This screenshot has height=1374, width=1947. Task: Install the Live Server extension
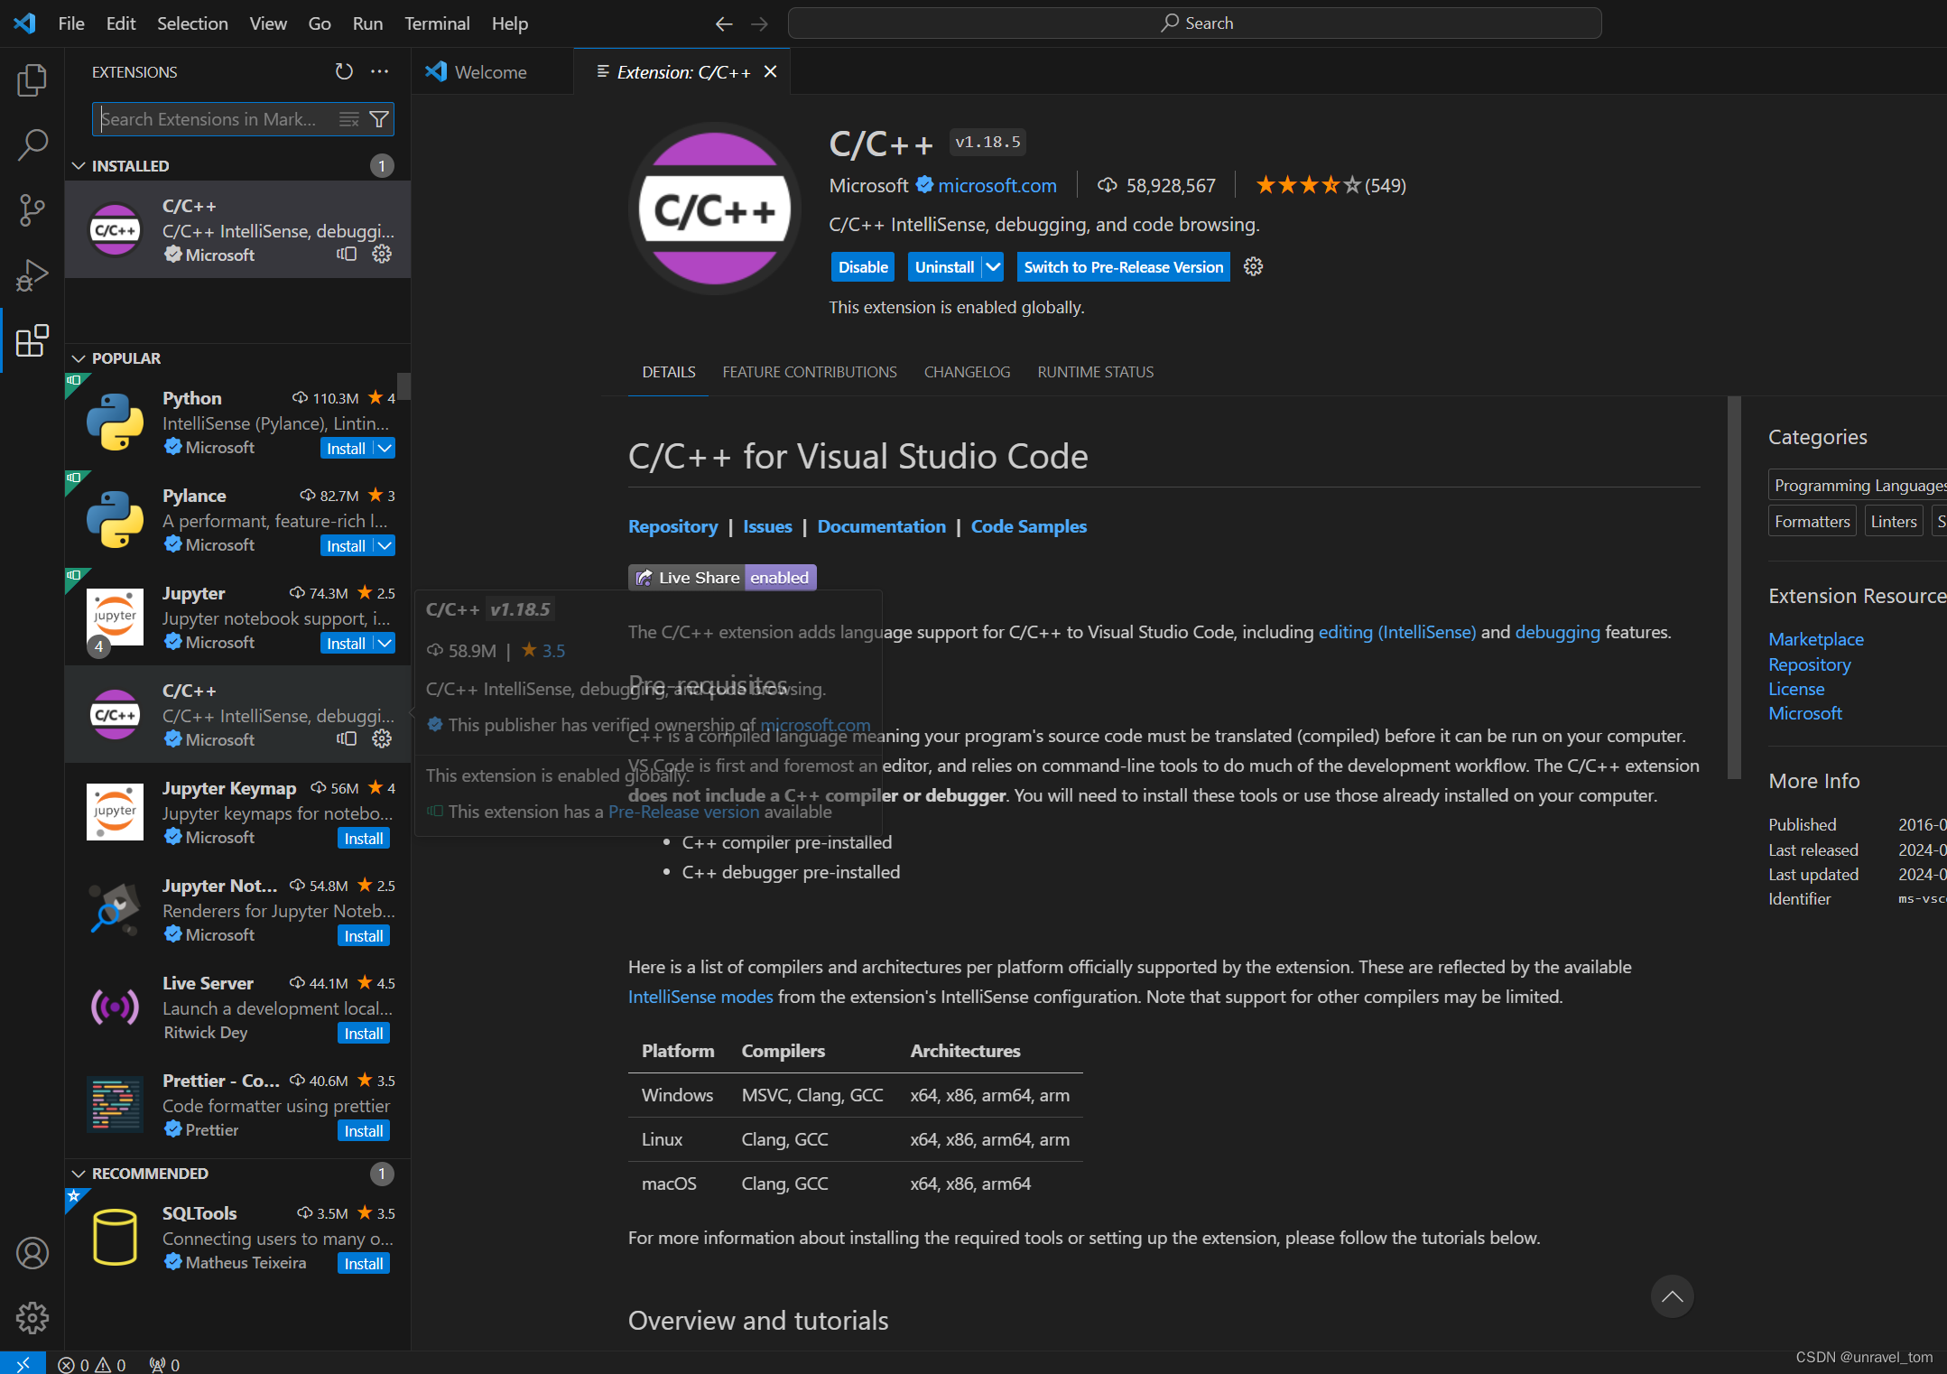tap(363, 1034)
